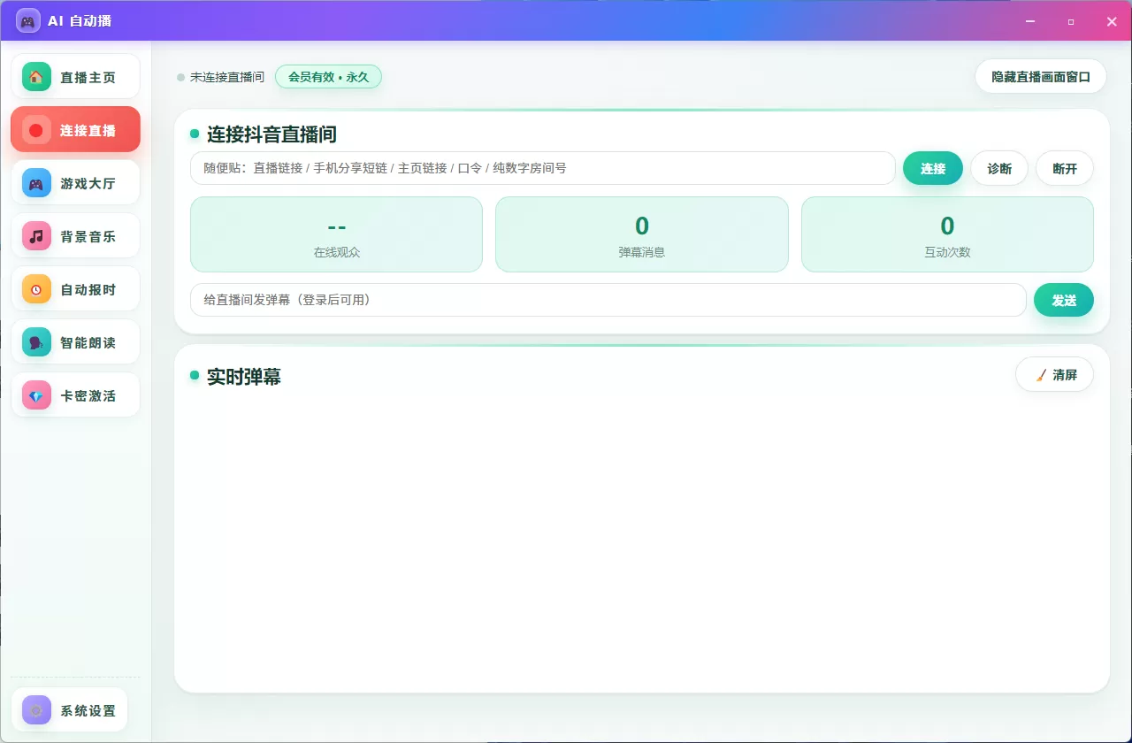Click the 在线观众 stat card

pyautogui.click(x=337, y=234)
